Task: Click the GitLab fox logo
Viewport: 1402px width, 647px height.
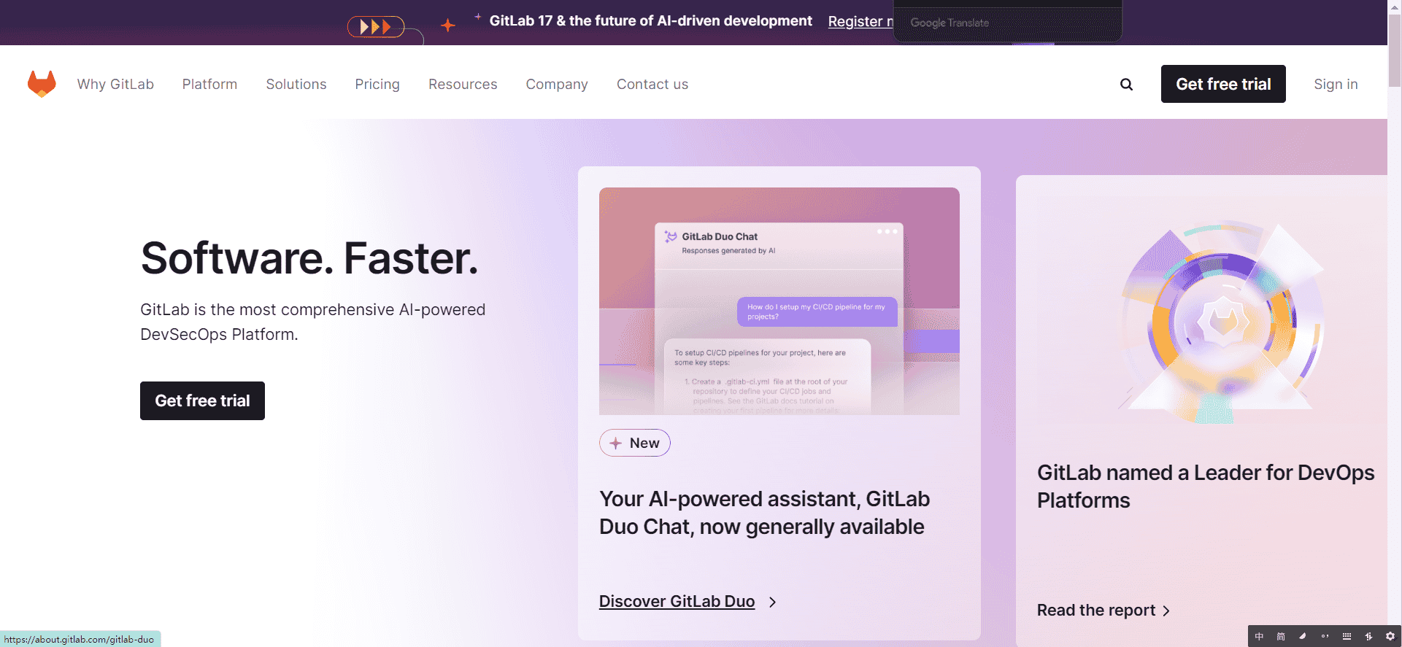Action: click(x=42, y=84)
